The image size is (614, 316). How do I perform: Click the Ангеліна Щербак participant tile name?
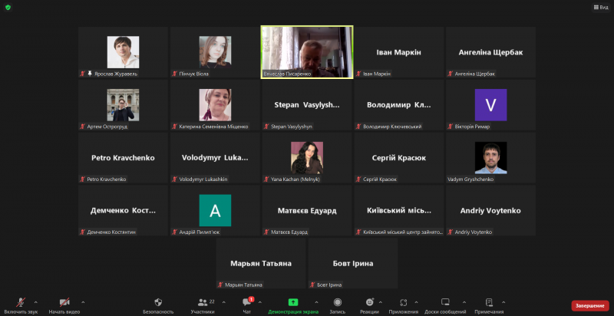tap(490, 52)
